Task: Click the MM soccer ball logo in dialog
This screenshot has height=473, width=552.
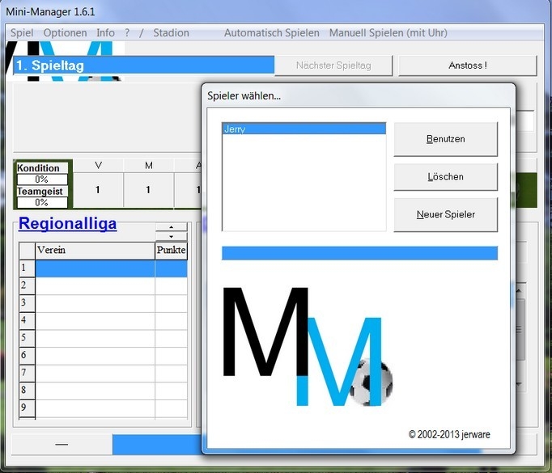Action: pyautogui.click(x=306, y=347)
